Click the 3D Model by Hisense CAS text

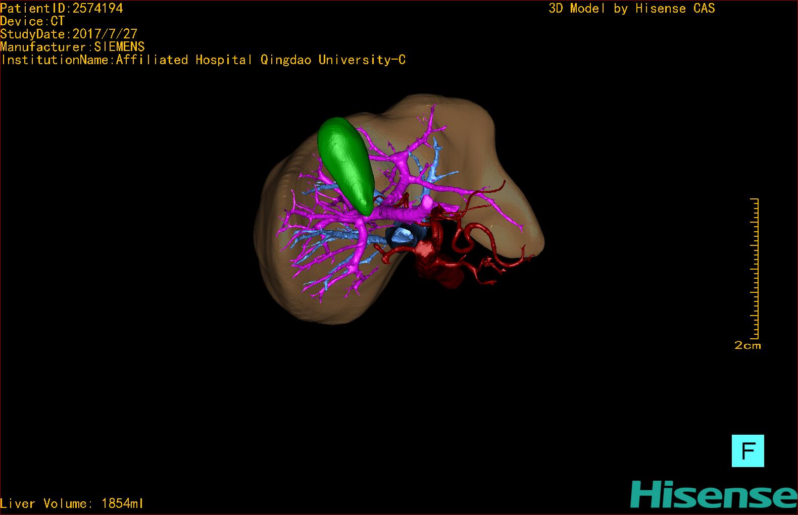point(632,8)
